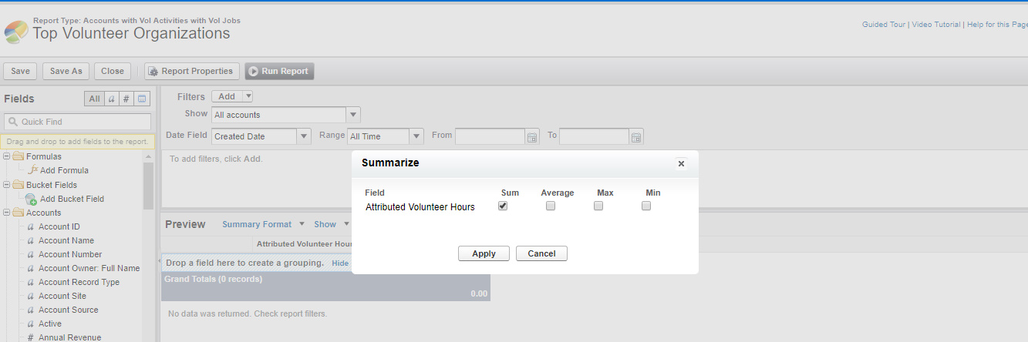
Task: Click Apply in Summarize dialog
Action: [x=484, y=253]
